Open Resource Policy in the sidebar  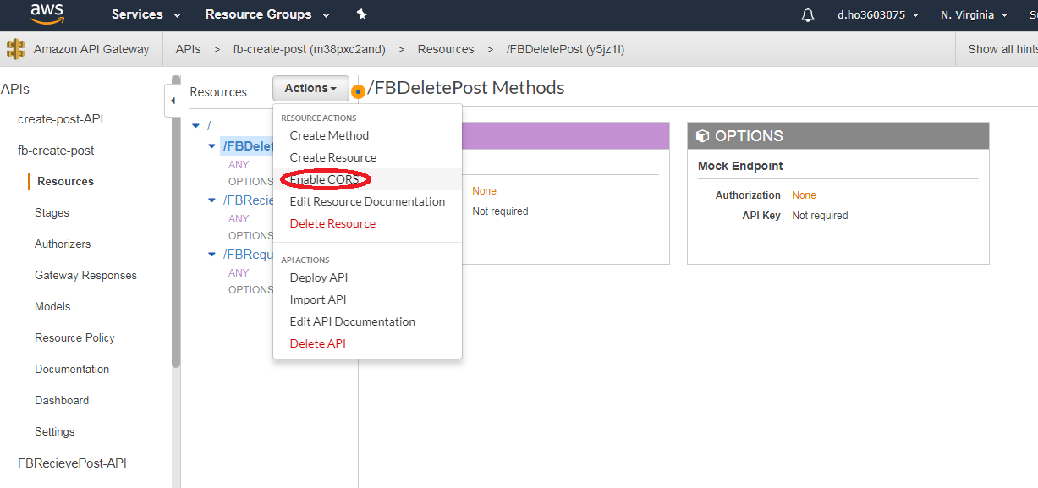tap(74, 337)
